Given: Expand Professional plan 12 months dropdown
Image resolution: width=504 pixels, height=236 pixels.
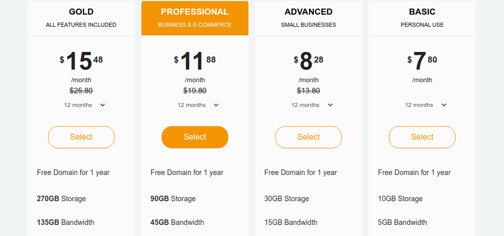Looking at the screenshot, I should click(198, 105).
